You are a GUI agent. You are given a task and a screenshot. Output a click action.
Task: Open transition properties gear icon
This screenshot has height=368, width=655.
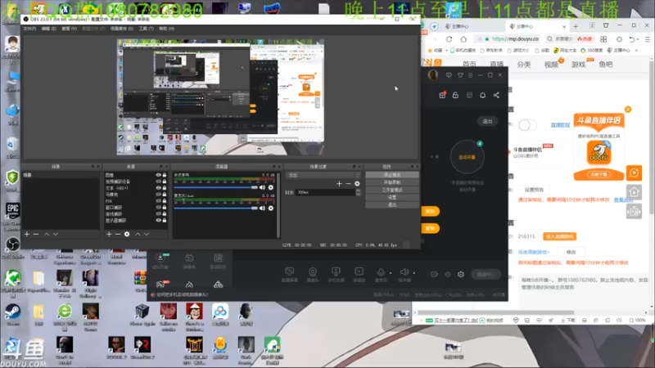tap(357, 183)
